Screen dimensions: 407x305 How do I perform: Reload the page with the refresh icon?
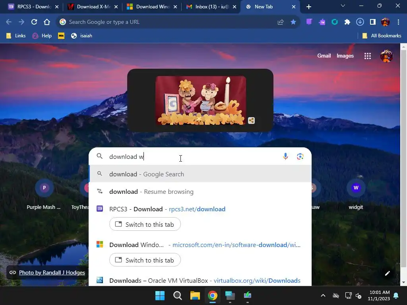pyautogui.click(x=34, y=22)
